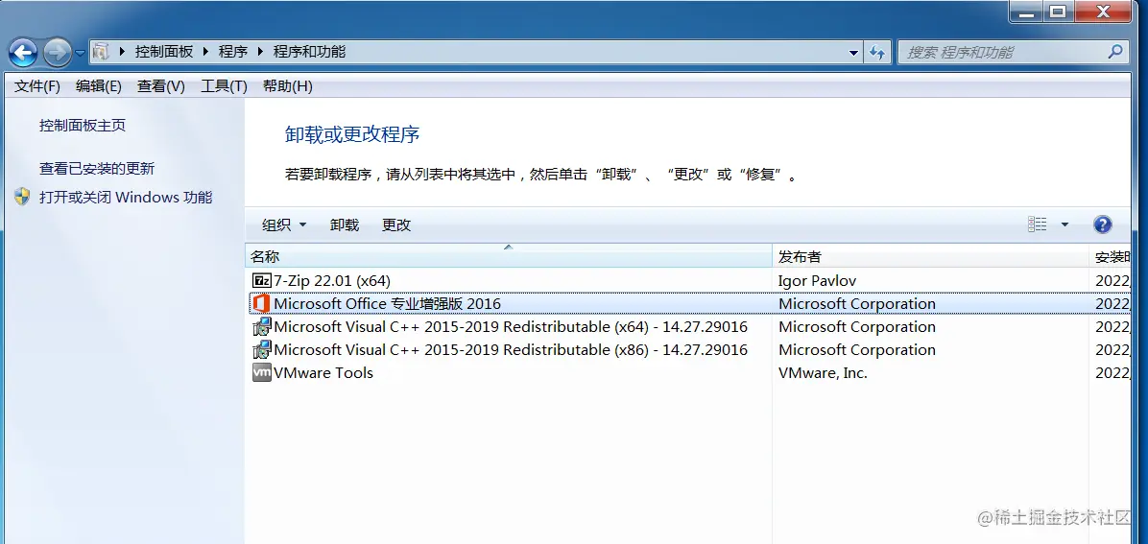Open the 文件(F) menu
Image resolution: width=1148 pixels, height=544 pixels.
(x=37, y=86)
